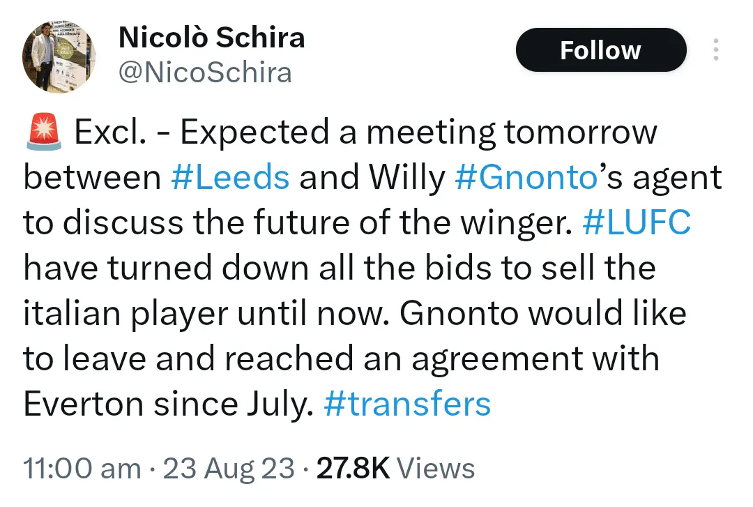
Task: Click the Nicolò Schira display name
Action: (212, 38)
